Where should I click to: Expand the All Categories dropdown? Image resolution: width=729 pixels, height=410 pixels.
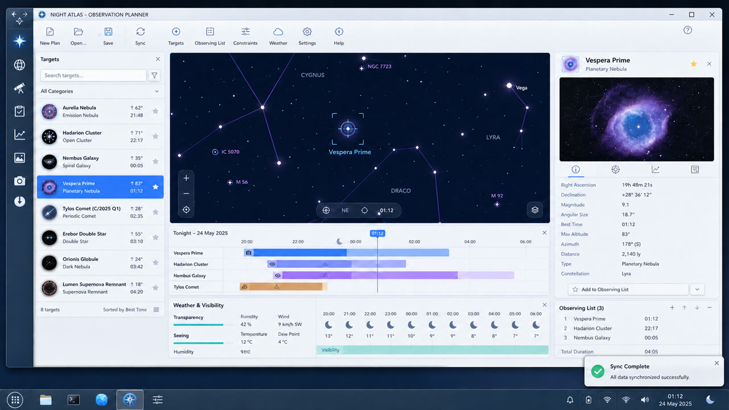100,91
